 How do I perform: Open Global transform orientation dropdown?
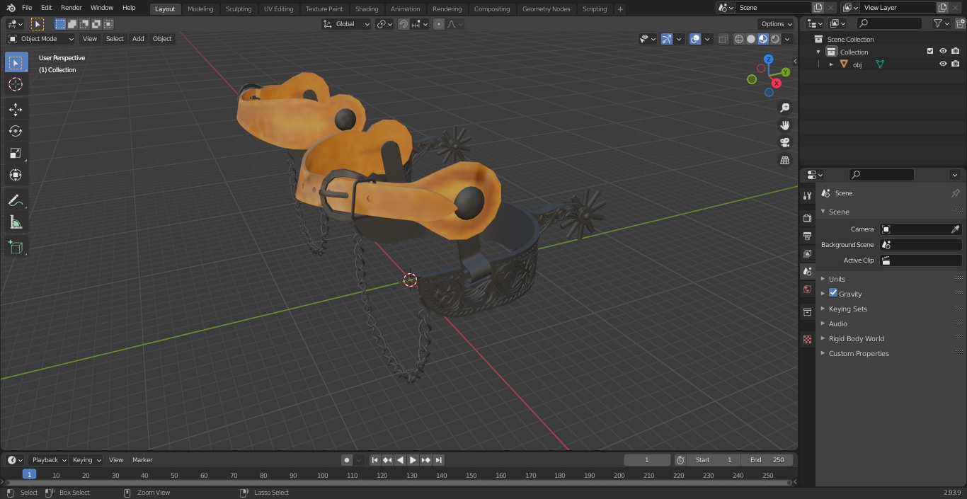(347, 24)
